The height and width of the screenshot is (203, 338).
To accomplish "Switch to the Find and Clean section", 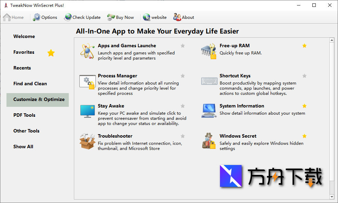I will coord(30,84).
